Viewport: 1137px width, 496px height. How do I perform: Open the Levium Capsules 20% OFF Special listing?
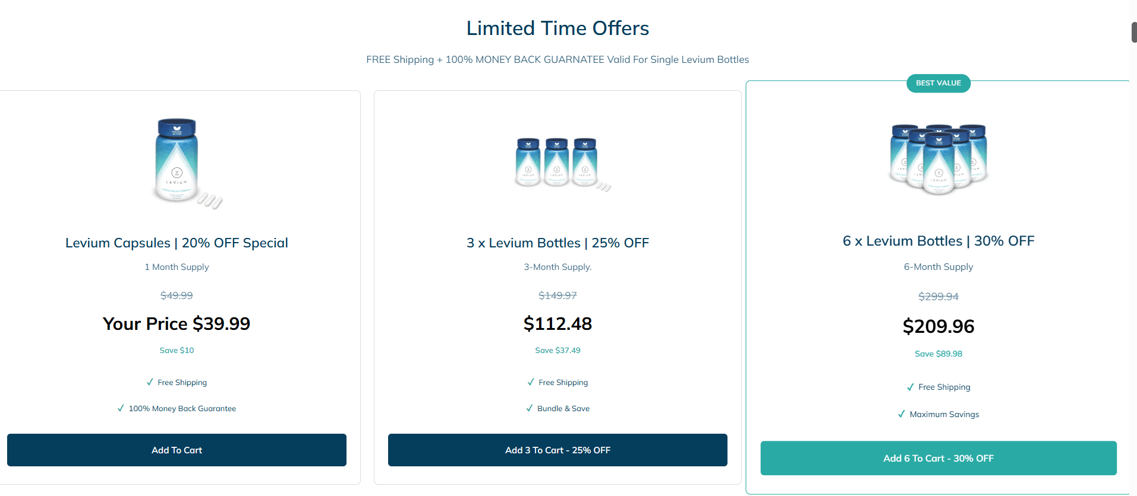coord(177,243)
